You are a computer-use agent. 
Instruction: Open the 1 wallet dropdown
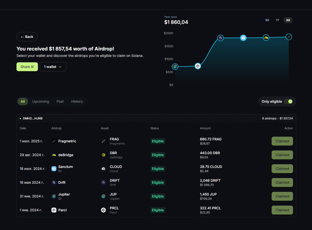53,67
